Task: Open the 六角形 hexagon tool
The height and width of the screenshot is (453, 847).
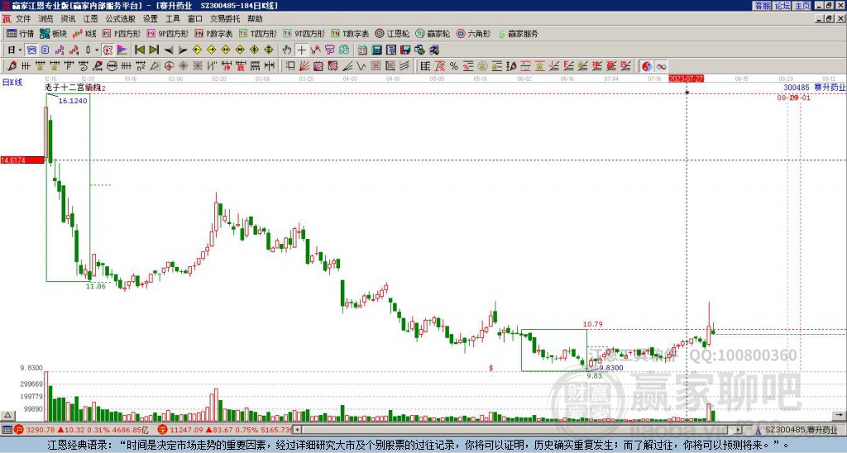Action: 474,33
